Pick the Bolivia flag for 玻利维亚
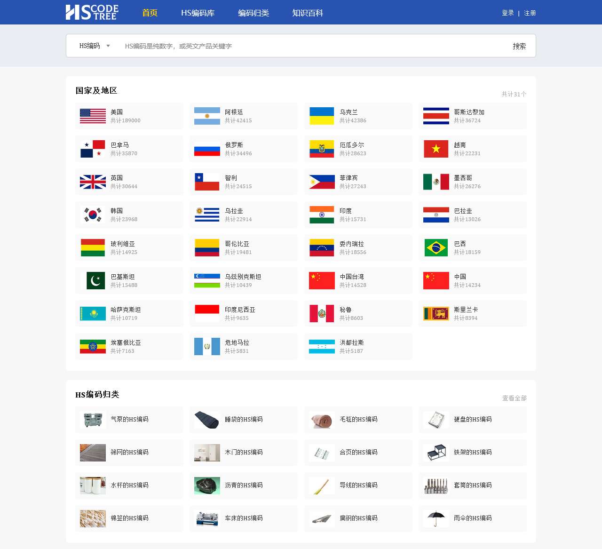 click(x=93, y=248)
